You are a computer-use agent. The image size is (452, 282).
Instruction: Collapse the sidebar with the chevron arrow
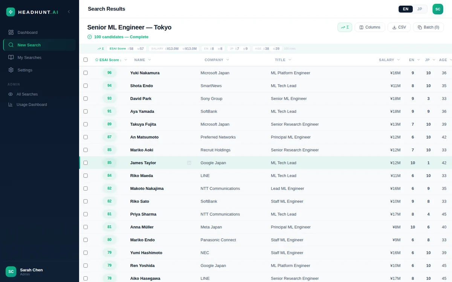pyautogui.click(x=69, y=12)
